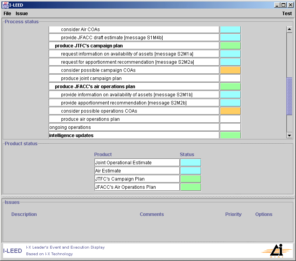Click status swatch for Joint Operational Estimate product
This screenshot has width=296, height=261.
191,163
